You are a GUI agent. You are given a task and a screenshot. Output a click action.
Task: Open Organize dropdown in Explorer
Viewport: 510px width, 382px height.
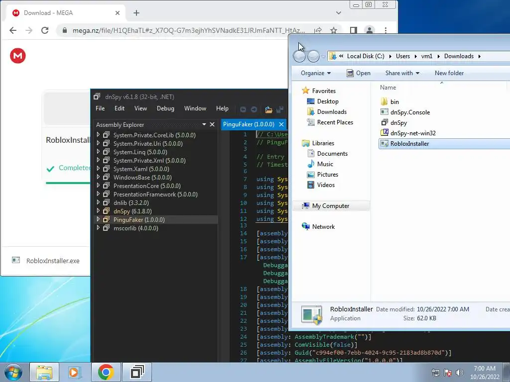point(315,73)
